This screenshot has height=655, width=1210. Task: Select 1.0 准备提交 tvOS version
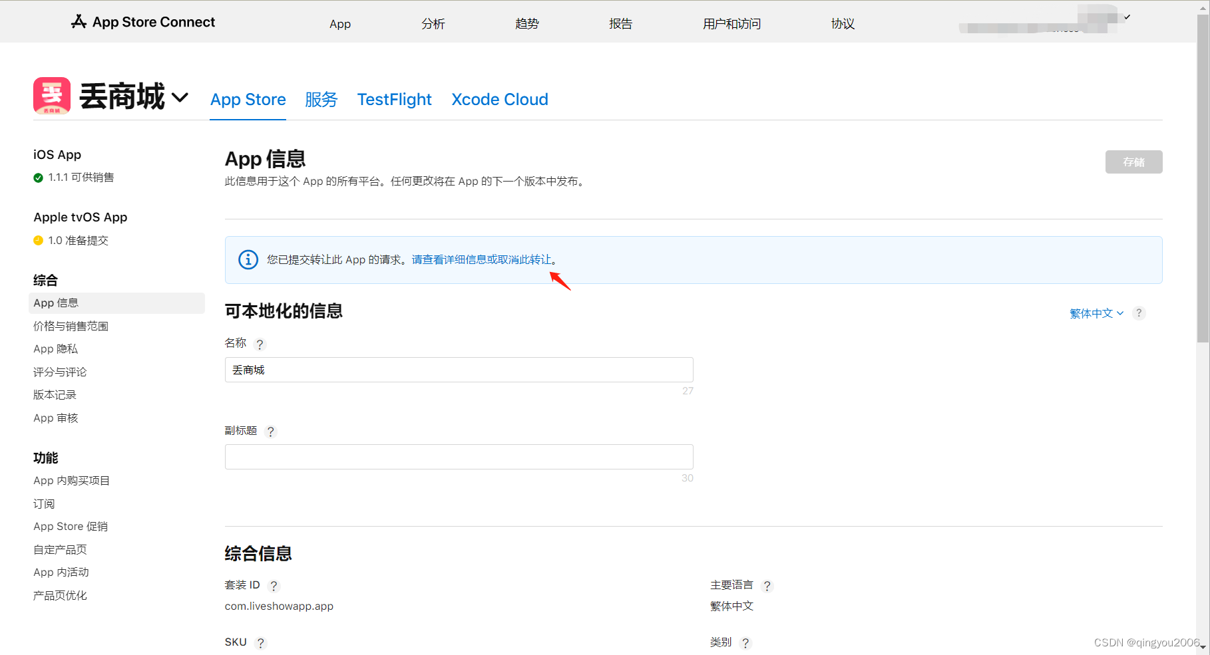click(78, 241)
